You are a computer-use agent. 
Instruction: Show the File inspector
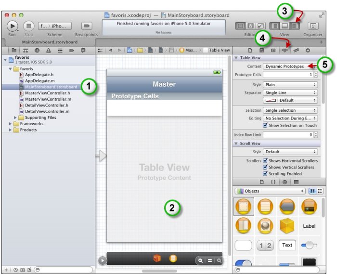click(x=250, y=50)
